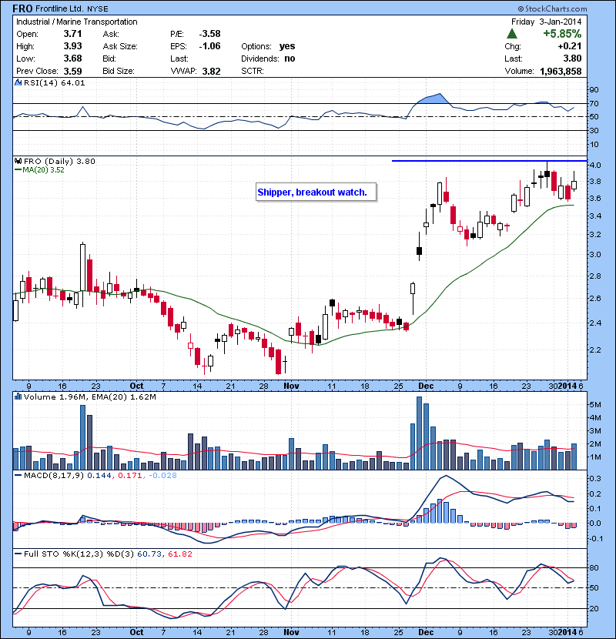616x639 pixels.
Task: Click 'Industrial / Marine Transportation' sector text
Action: pyautogui.click(x=77, y=22)
